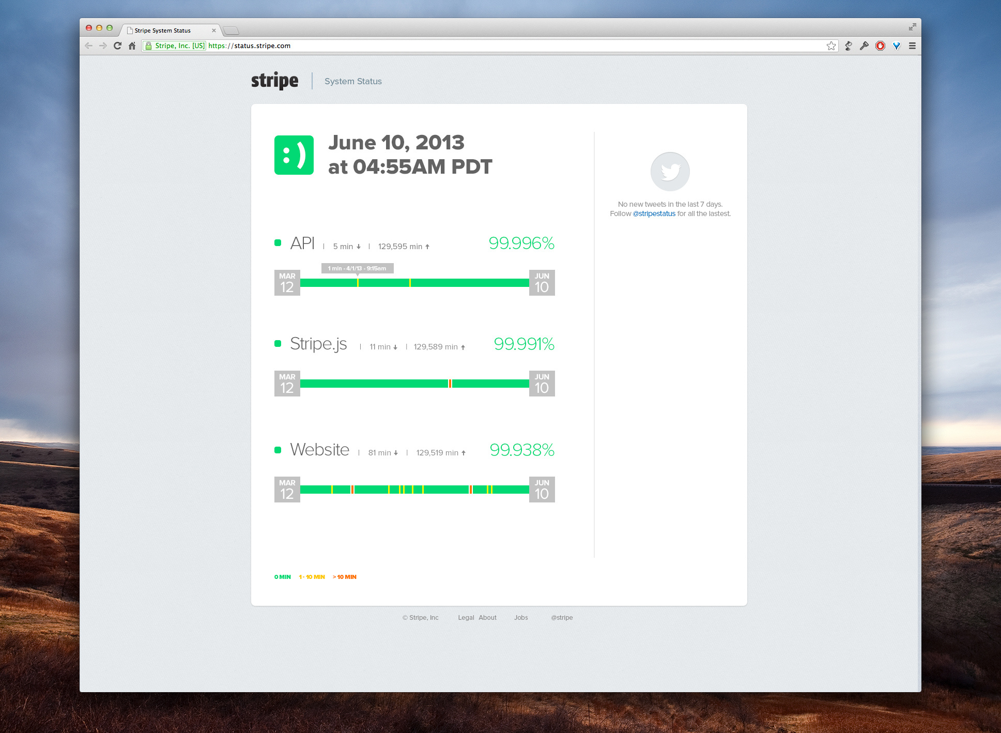Click the desk lamp extension icon
The image size is (1001, 733).
pyautogui.click(x=848, y=45)
